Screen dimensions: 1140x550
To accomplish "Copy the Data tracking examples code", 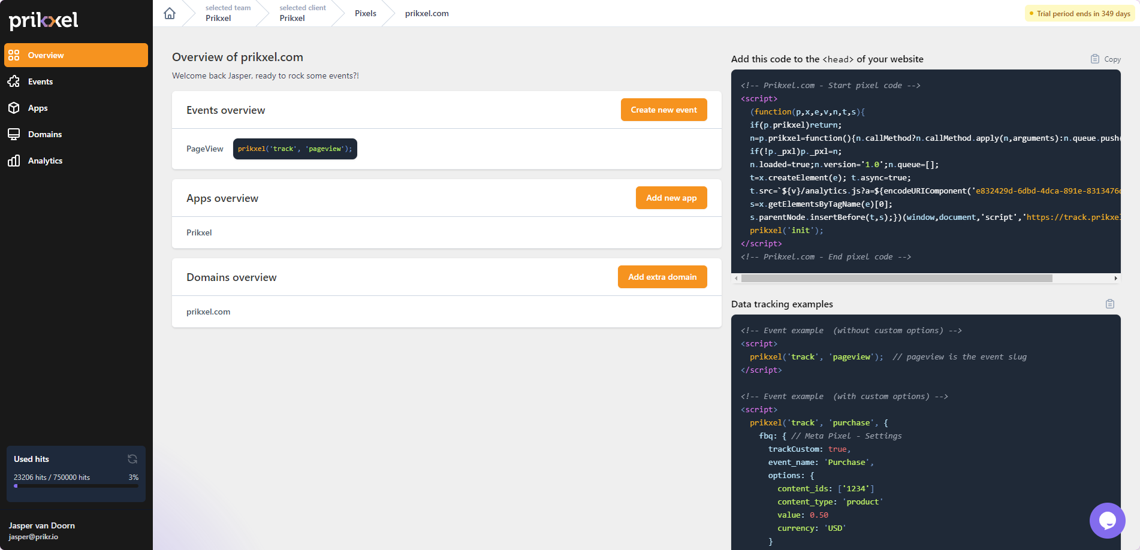I will [x=1109, y=304].
